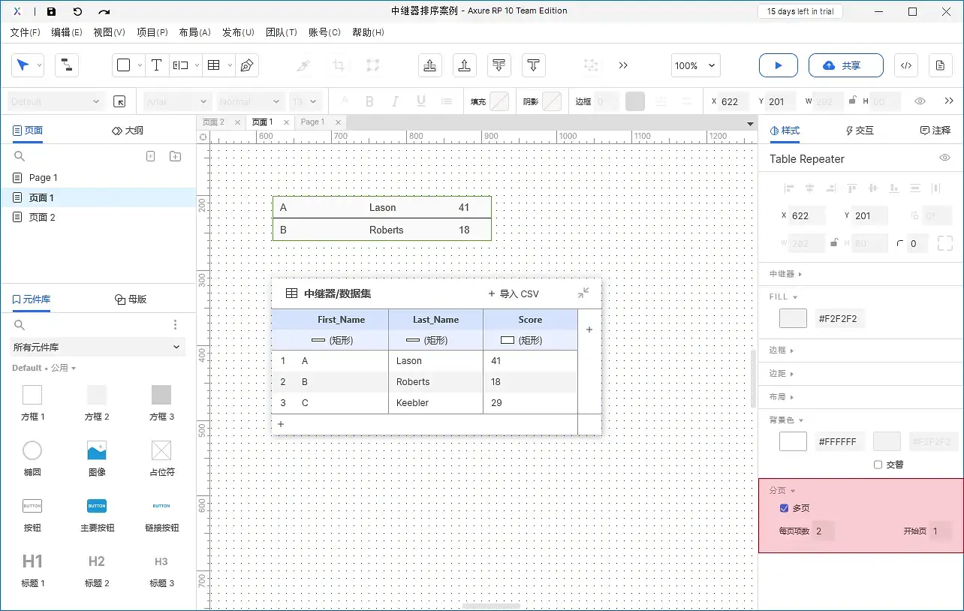Open the 发布(U) menu
Viewport: 964px width, 611px height.
tap(238, 32)
